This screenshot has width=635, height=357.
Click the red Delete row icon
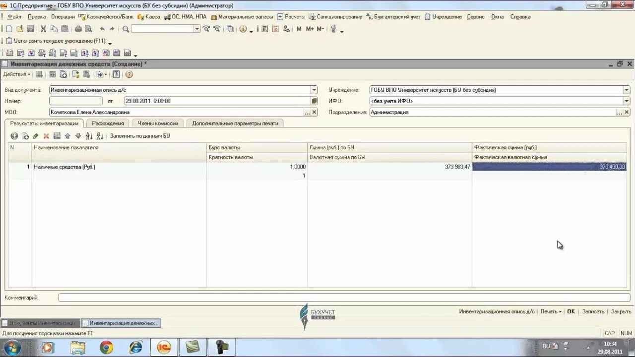(46, 136)
